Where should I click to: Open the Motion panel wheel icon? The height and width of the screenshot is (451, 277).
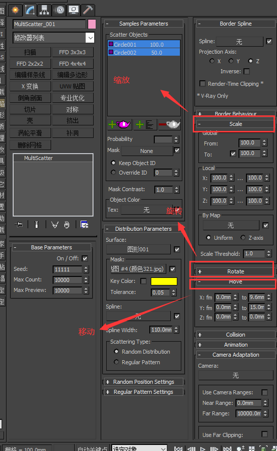tap(60, 10)
